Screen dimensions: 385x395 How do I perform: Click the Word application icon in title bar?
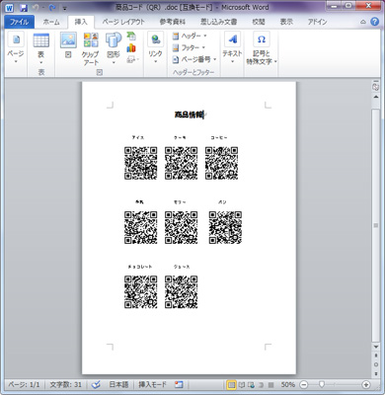pyautogui.click(x=10, y=8)
